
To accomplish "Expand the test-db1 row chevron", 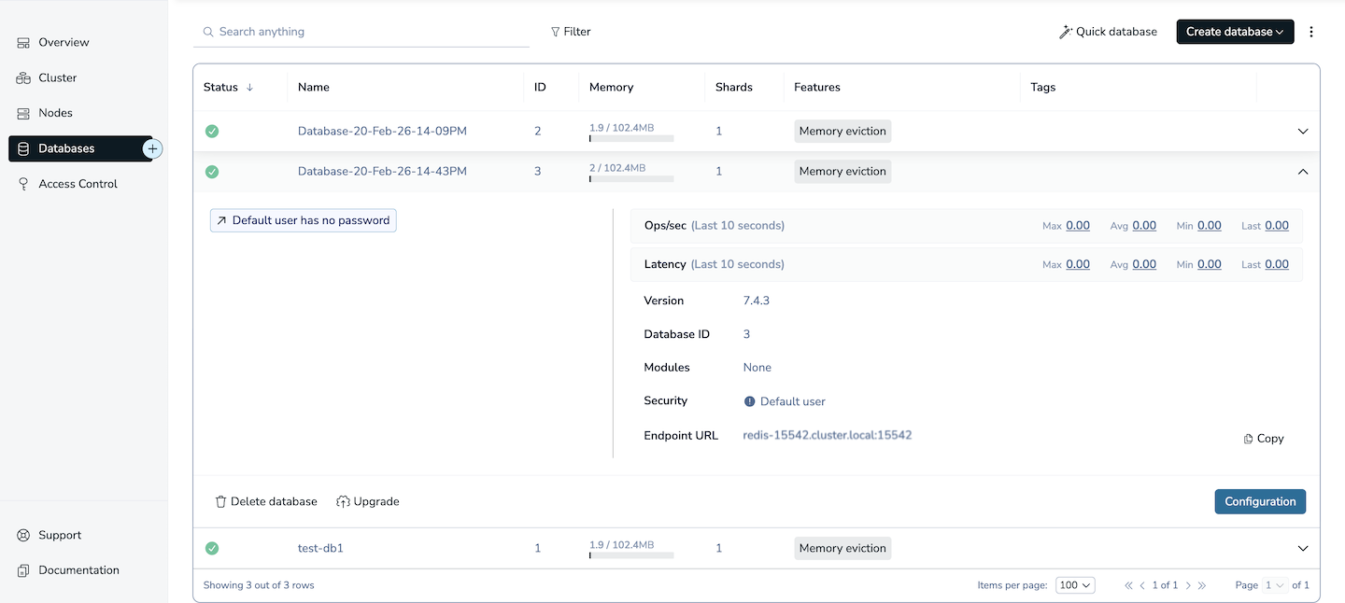I will [1302, 548].
